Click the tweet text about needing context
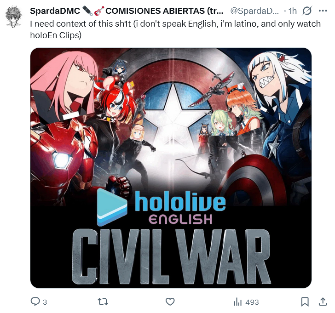 click(x=175, y=29)
